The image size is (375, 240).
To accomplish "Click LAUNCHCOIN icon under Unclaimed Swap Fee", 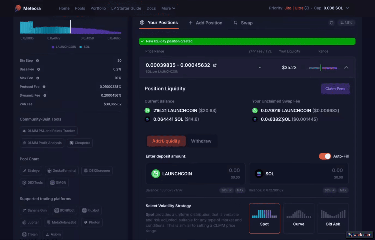I will click(x=255, y=110).
